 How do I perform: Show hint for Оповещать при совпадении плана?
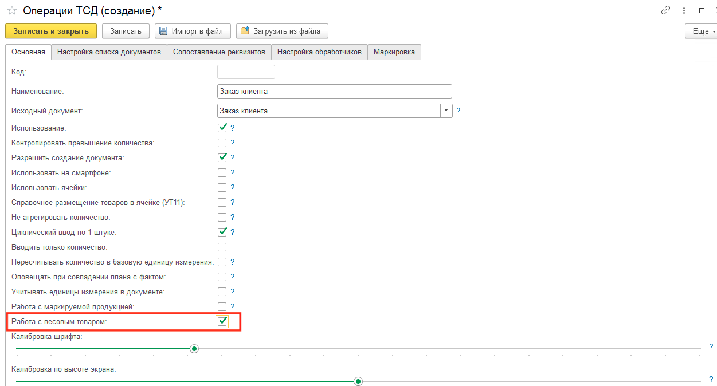pos(233,277)
